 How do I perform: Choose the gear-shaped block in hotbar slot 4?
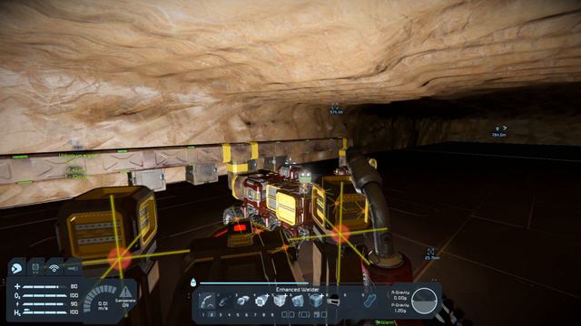point(261,301)
